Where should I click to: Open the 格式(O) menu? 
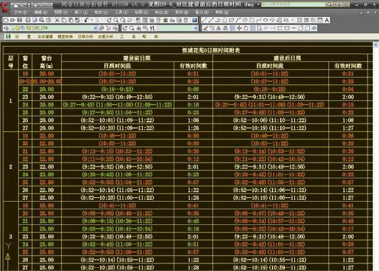(x=101, y=12)
